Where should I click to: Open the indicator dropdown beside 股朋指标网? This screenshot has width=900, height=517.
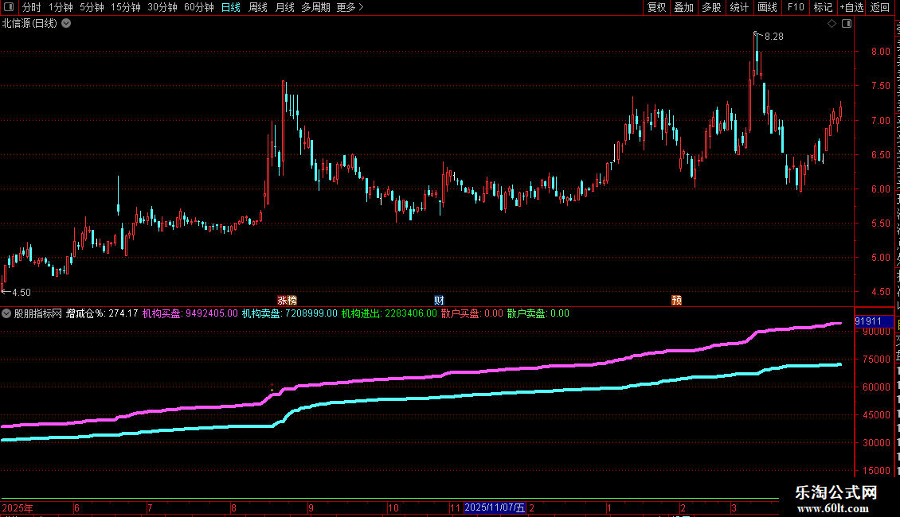click(6, 313)
